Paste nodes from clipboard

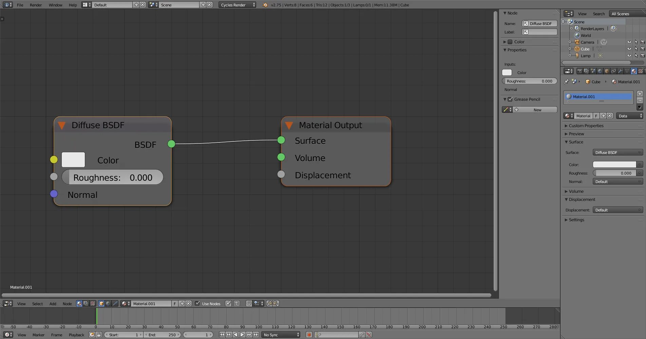tap(276, 303)
